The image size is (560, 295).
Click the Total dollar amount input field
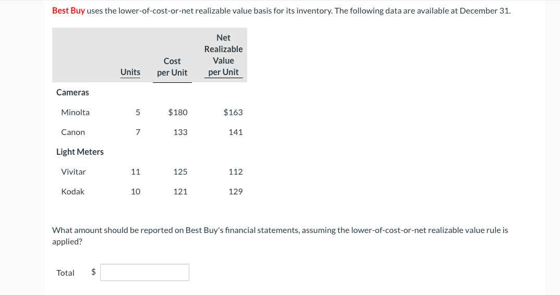pos(144,273)
